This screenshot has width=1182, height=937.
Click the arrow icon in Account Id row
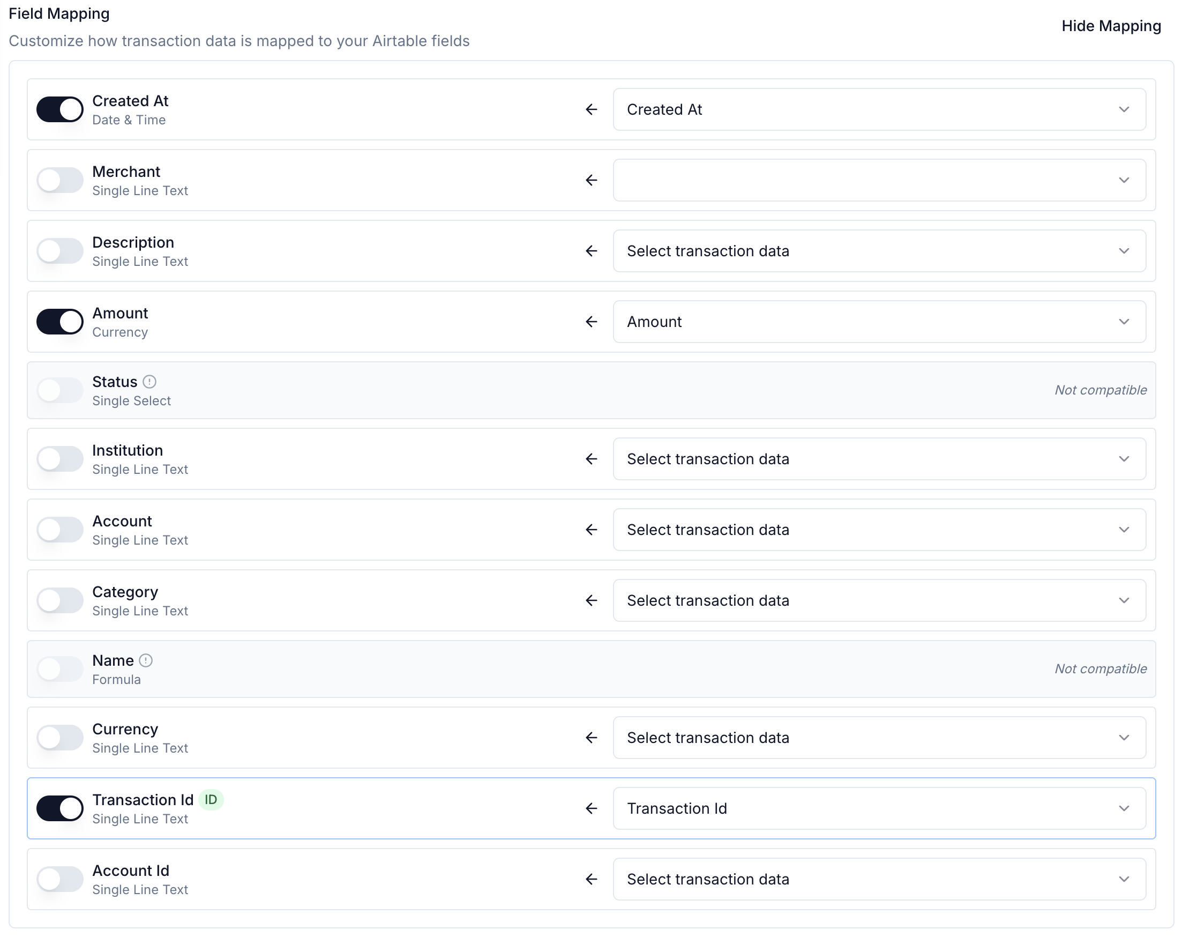(x=591, y=880)
